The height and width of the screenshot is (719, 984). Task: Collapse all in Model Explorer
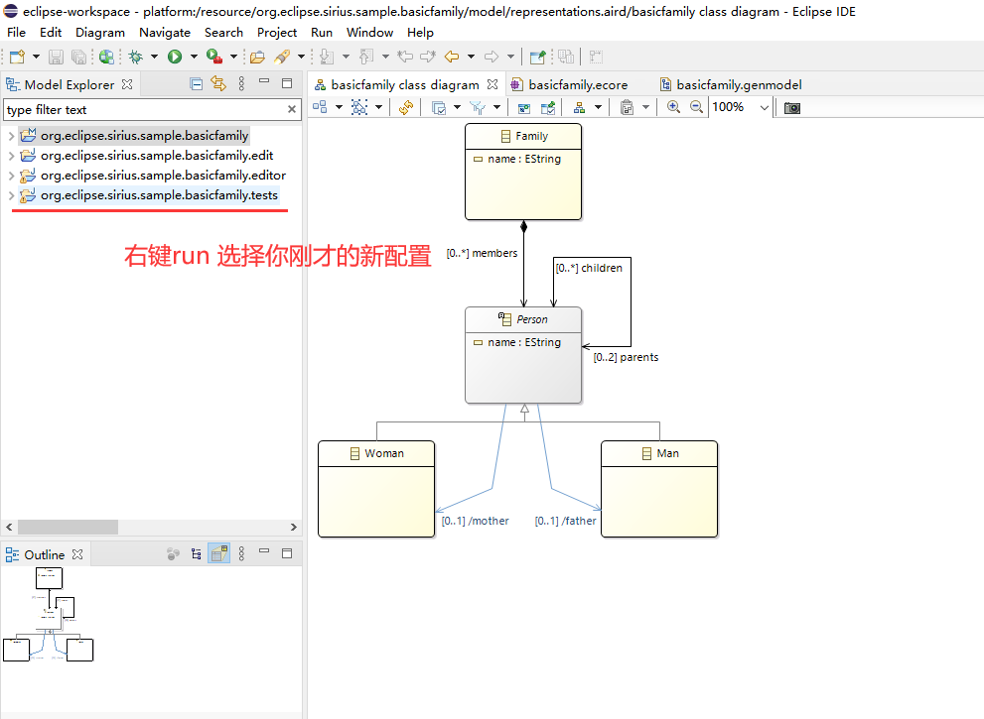click(x=197, y=84)
